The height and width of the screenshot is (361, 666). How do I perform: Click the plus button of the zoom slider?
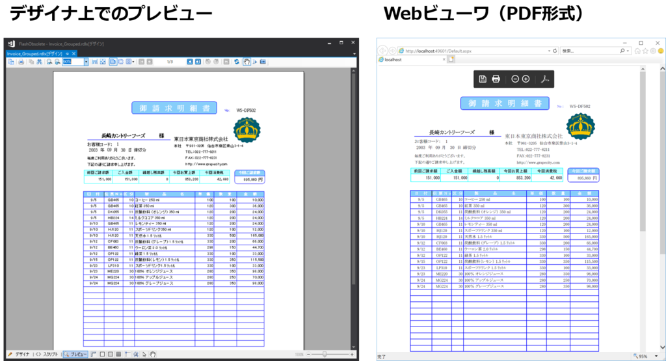[x=352, y=354]
